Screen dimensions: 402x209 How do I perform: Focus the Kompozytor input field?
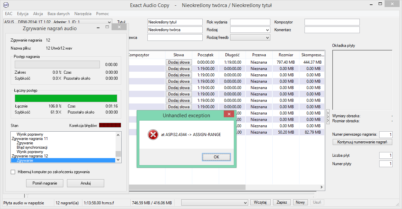[x=332, y=22]
